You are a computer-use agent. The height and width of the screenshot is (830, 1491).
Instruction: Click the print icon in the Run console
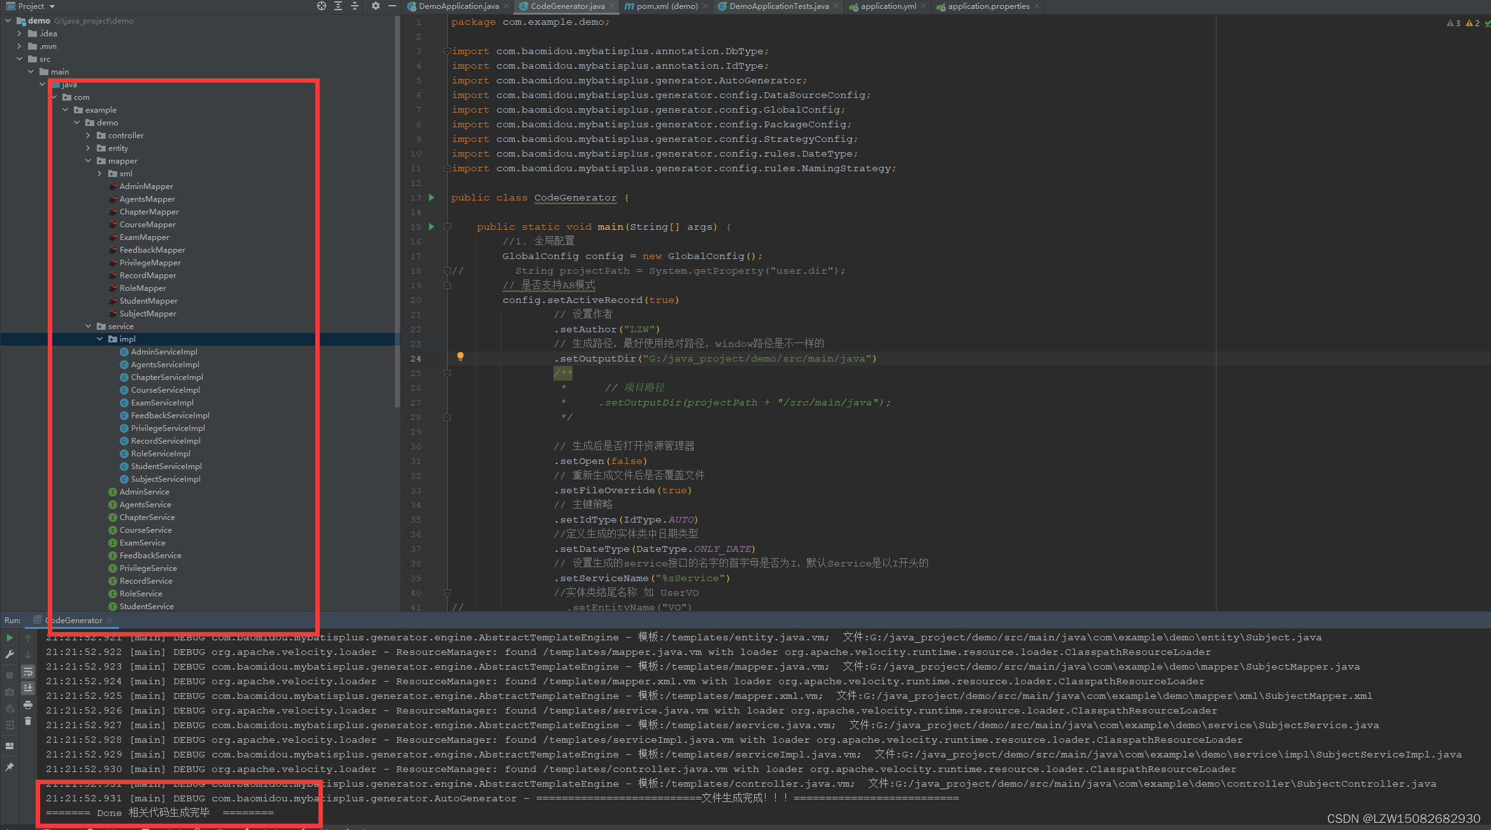pyautogui.click(x=28, y=705)
